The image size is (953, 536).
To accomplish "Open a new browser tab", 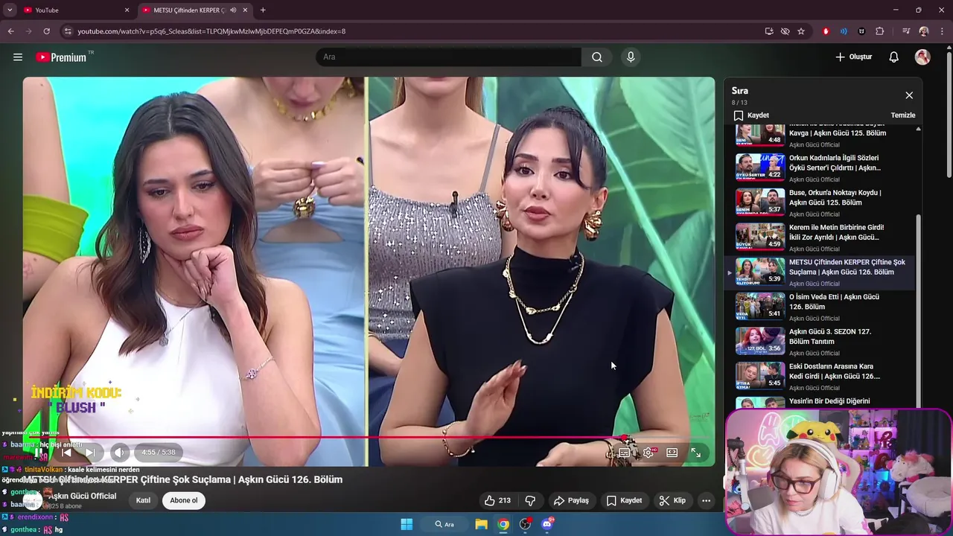I will coord(263,10).
